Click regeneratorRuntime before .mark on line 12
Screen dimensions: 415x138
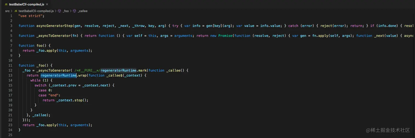(118, 70)
